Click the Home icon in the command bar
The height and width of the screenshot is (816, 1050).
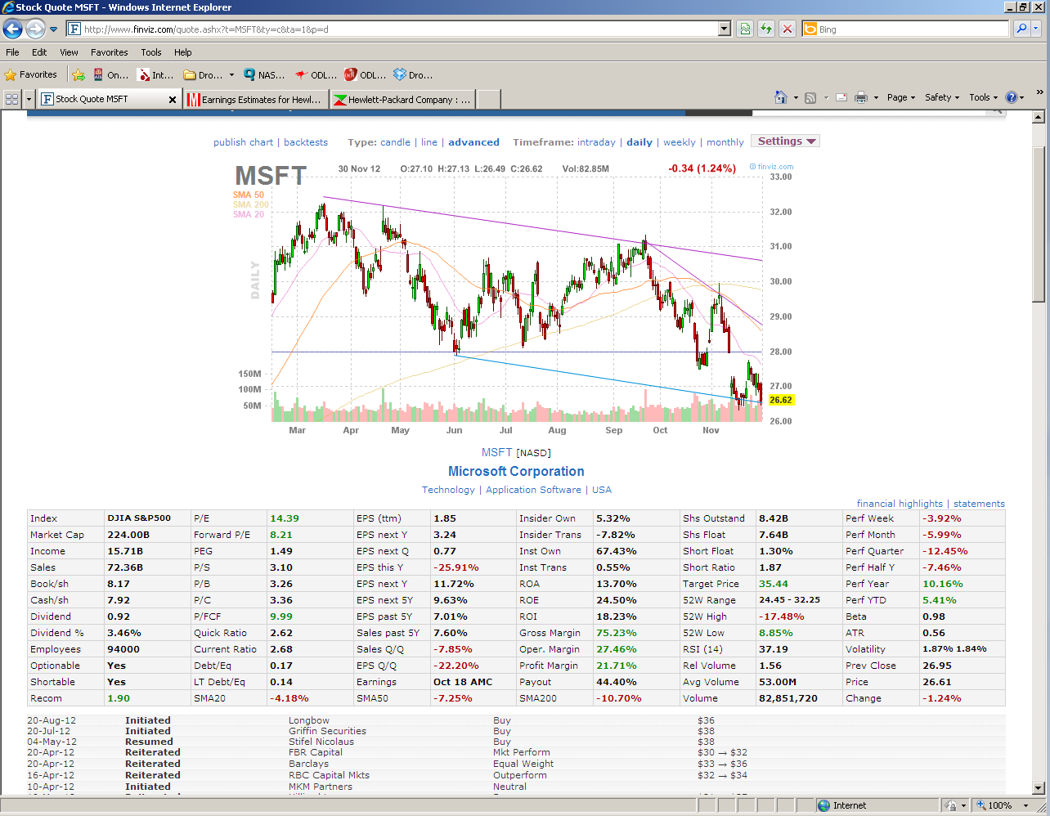click(x=781, y=97)
